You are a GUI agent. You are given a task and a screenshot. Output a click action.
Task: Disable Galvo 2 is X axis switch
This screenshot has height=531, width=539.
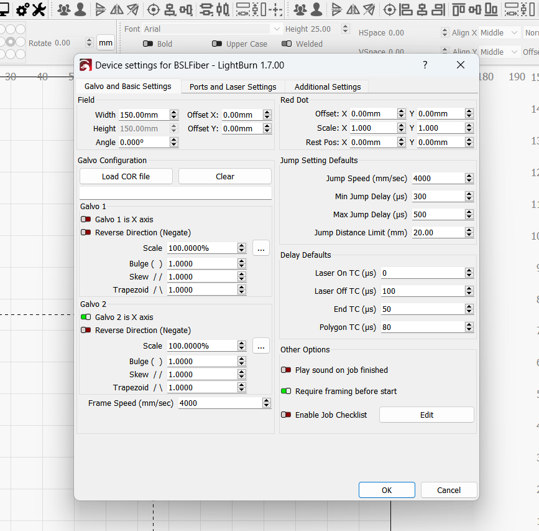coord(86,317)
